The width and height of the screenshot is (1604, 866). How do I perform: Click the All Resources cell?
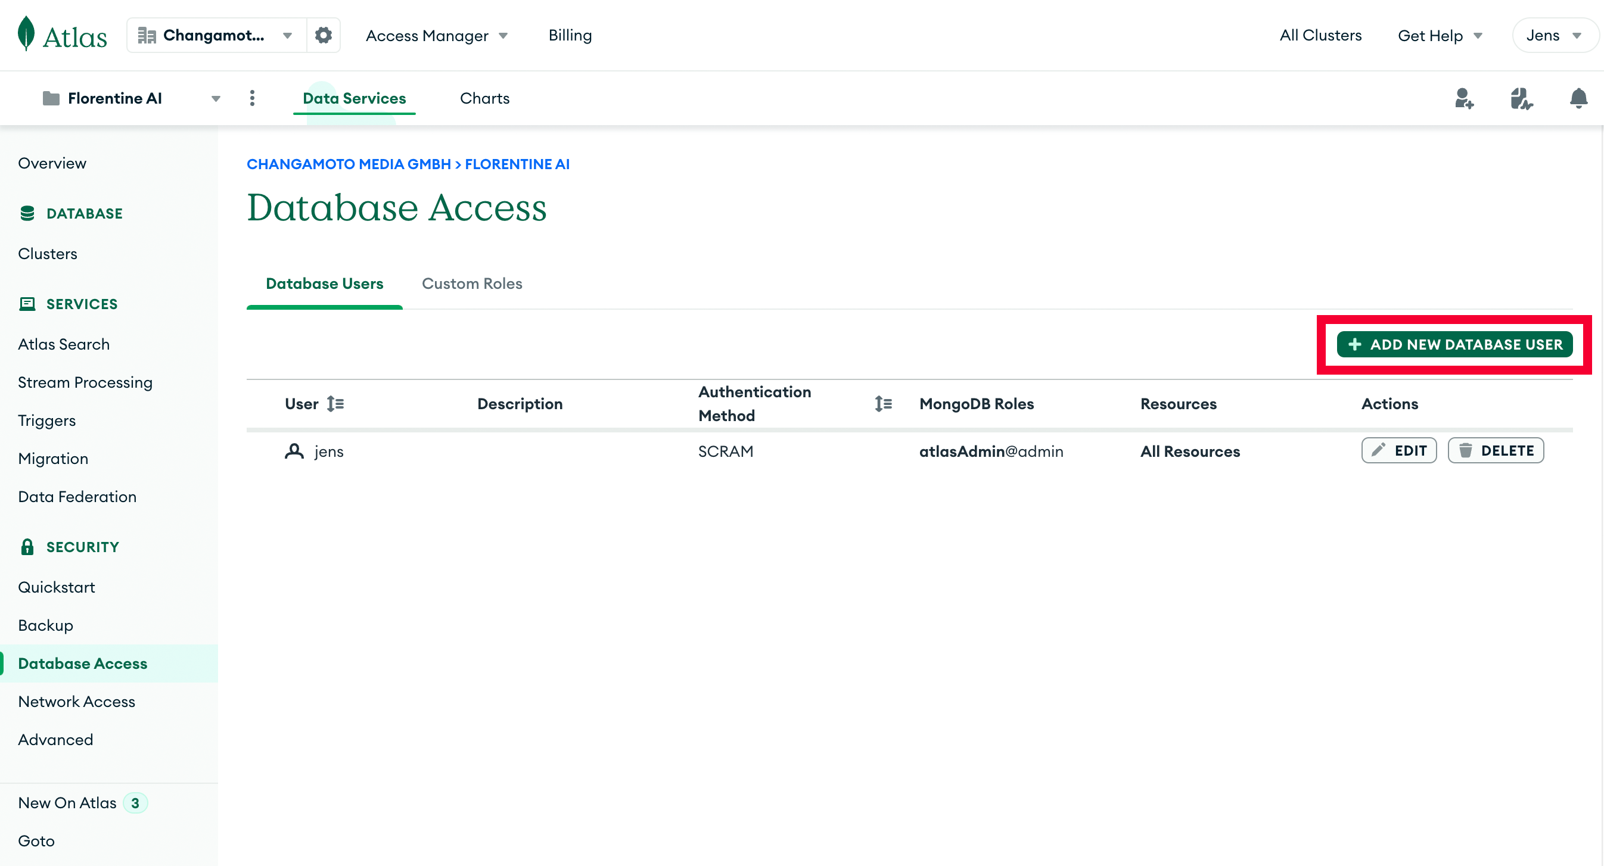pos(1190,451)
